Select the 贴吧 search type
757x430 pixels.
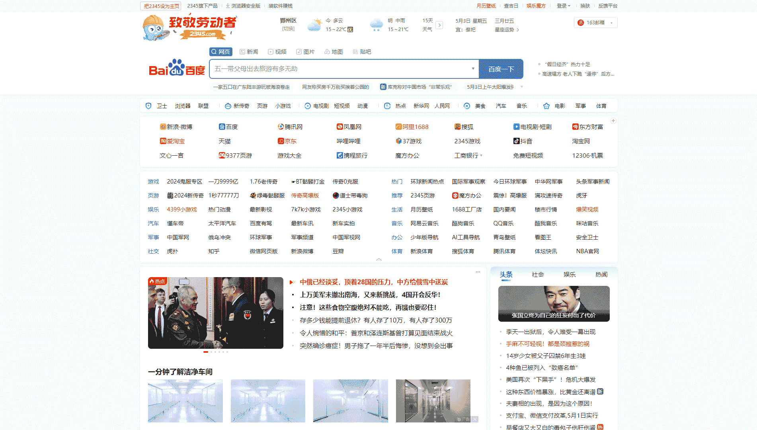[x=362, y=52]
